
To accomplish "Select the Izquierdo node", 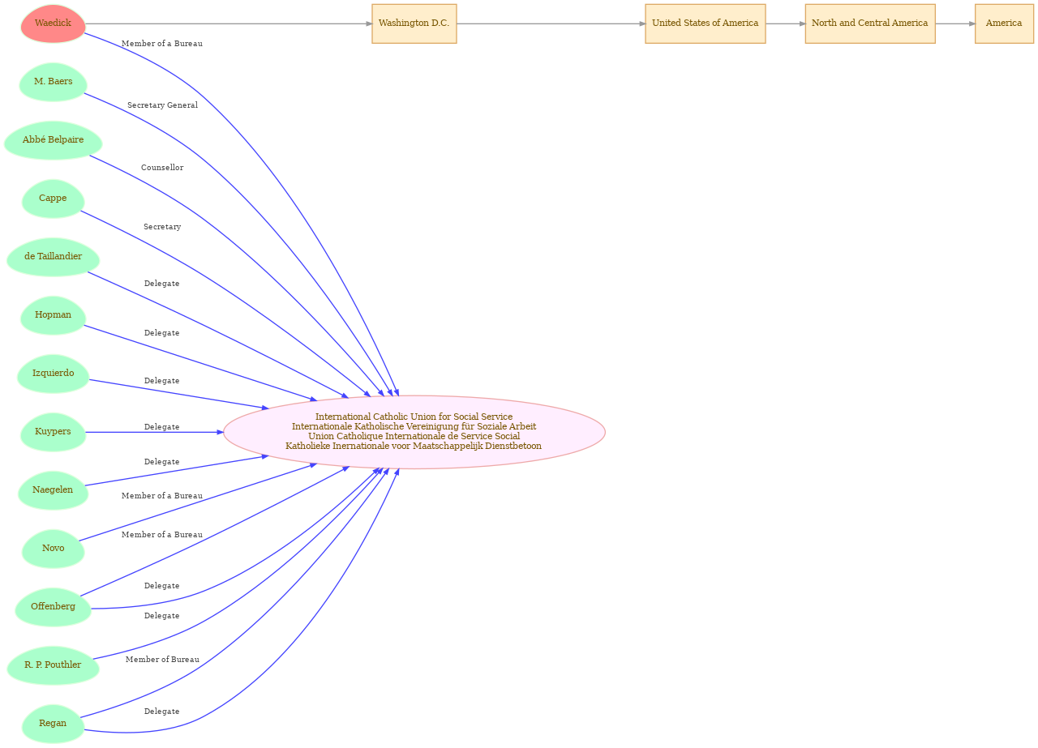I will (x=53, y=374).
